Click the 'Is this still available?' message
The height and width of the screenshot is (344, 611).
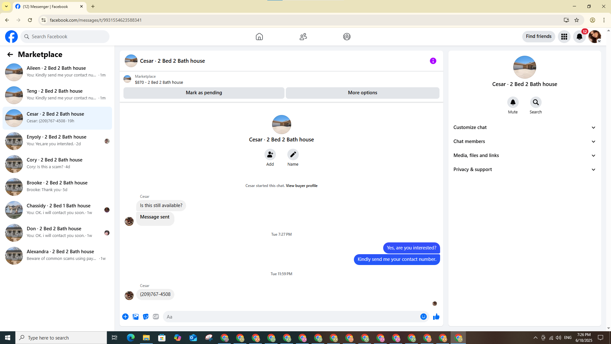point(161,205)
